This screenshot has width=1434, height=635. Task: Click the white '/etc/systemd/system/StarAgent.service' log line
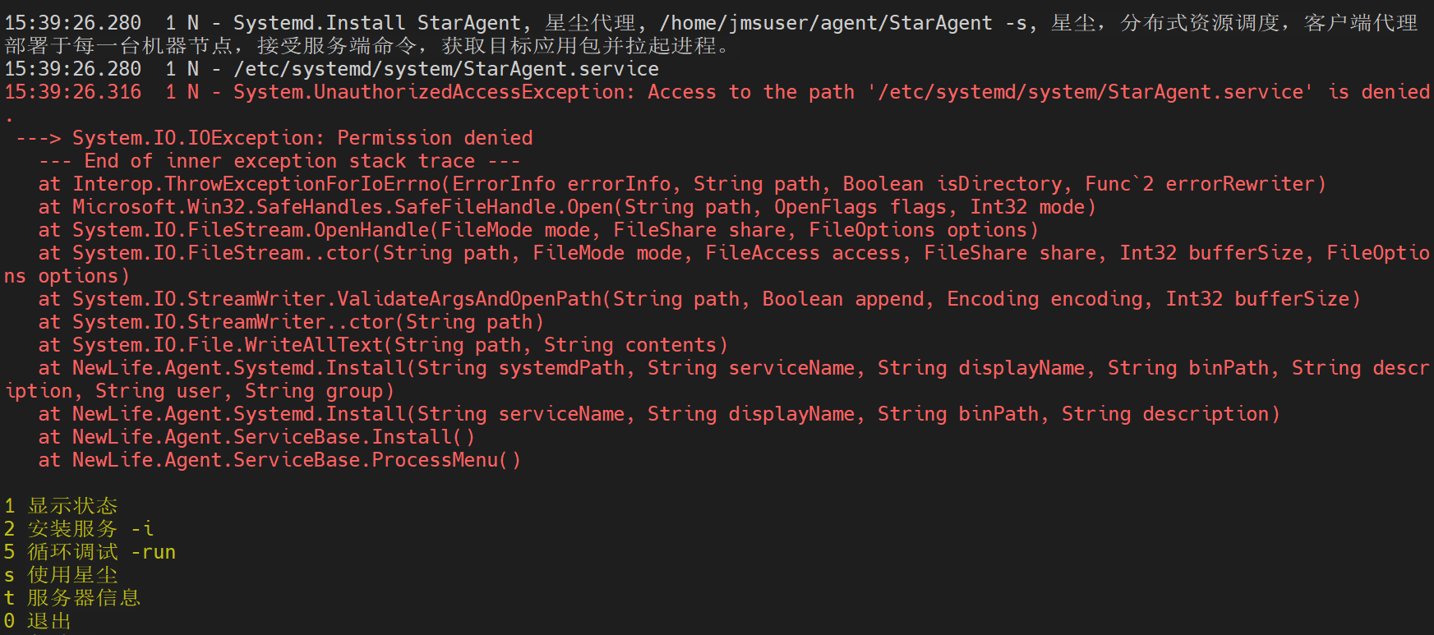445,69
